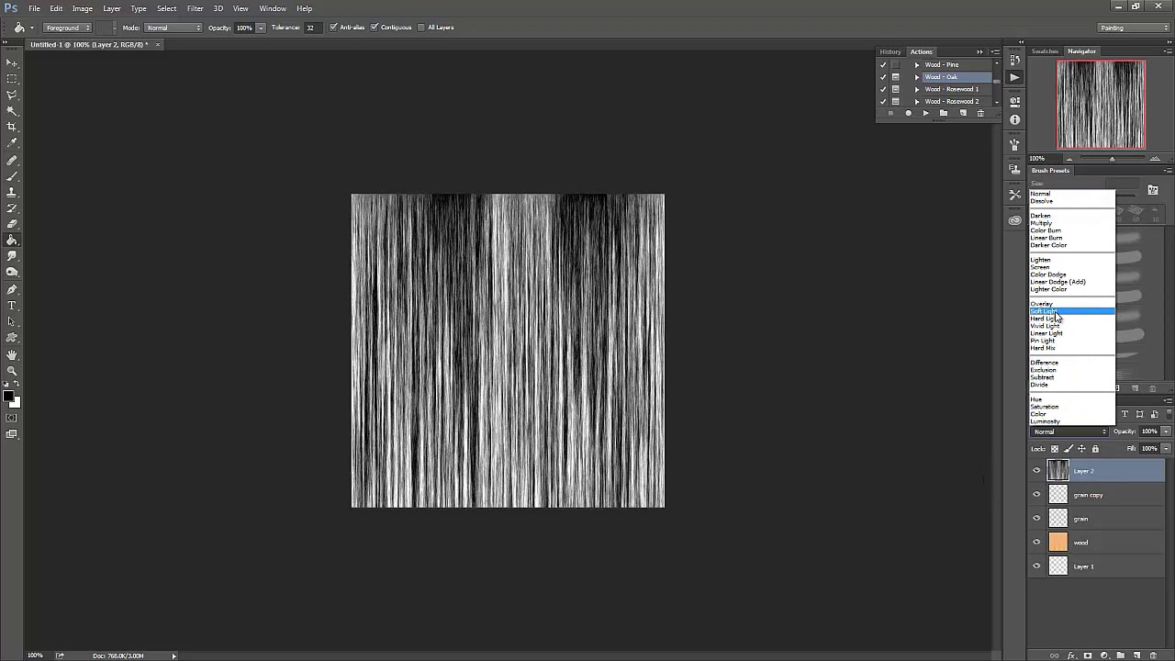
Task: Select the Dodge tool
Action: (12, 273)
